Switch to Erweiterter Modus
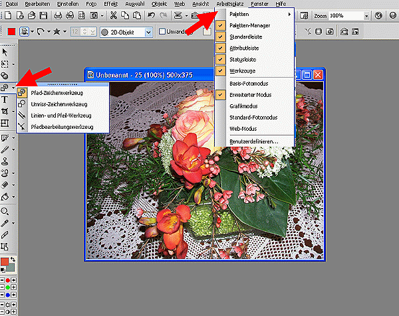This screenshot has height=316, width=399. coord(250,94)
